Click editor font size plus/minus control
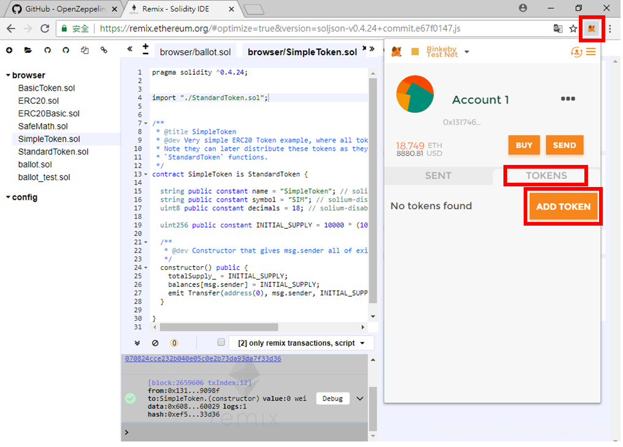The image size is (623, 447). click(x=145, y=49)
